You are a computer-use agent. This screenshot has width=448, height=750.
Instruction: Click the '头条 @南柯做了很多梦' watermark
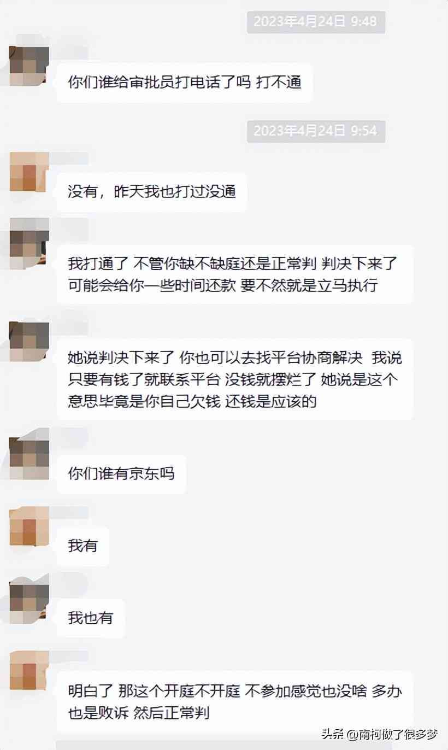click(x=380, y=734)
